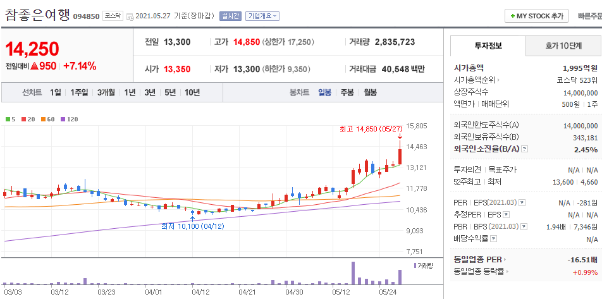602x299 pixels.
Task: Select the 3년 line chart period
Action: point(150,92)
